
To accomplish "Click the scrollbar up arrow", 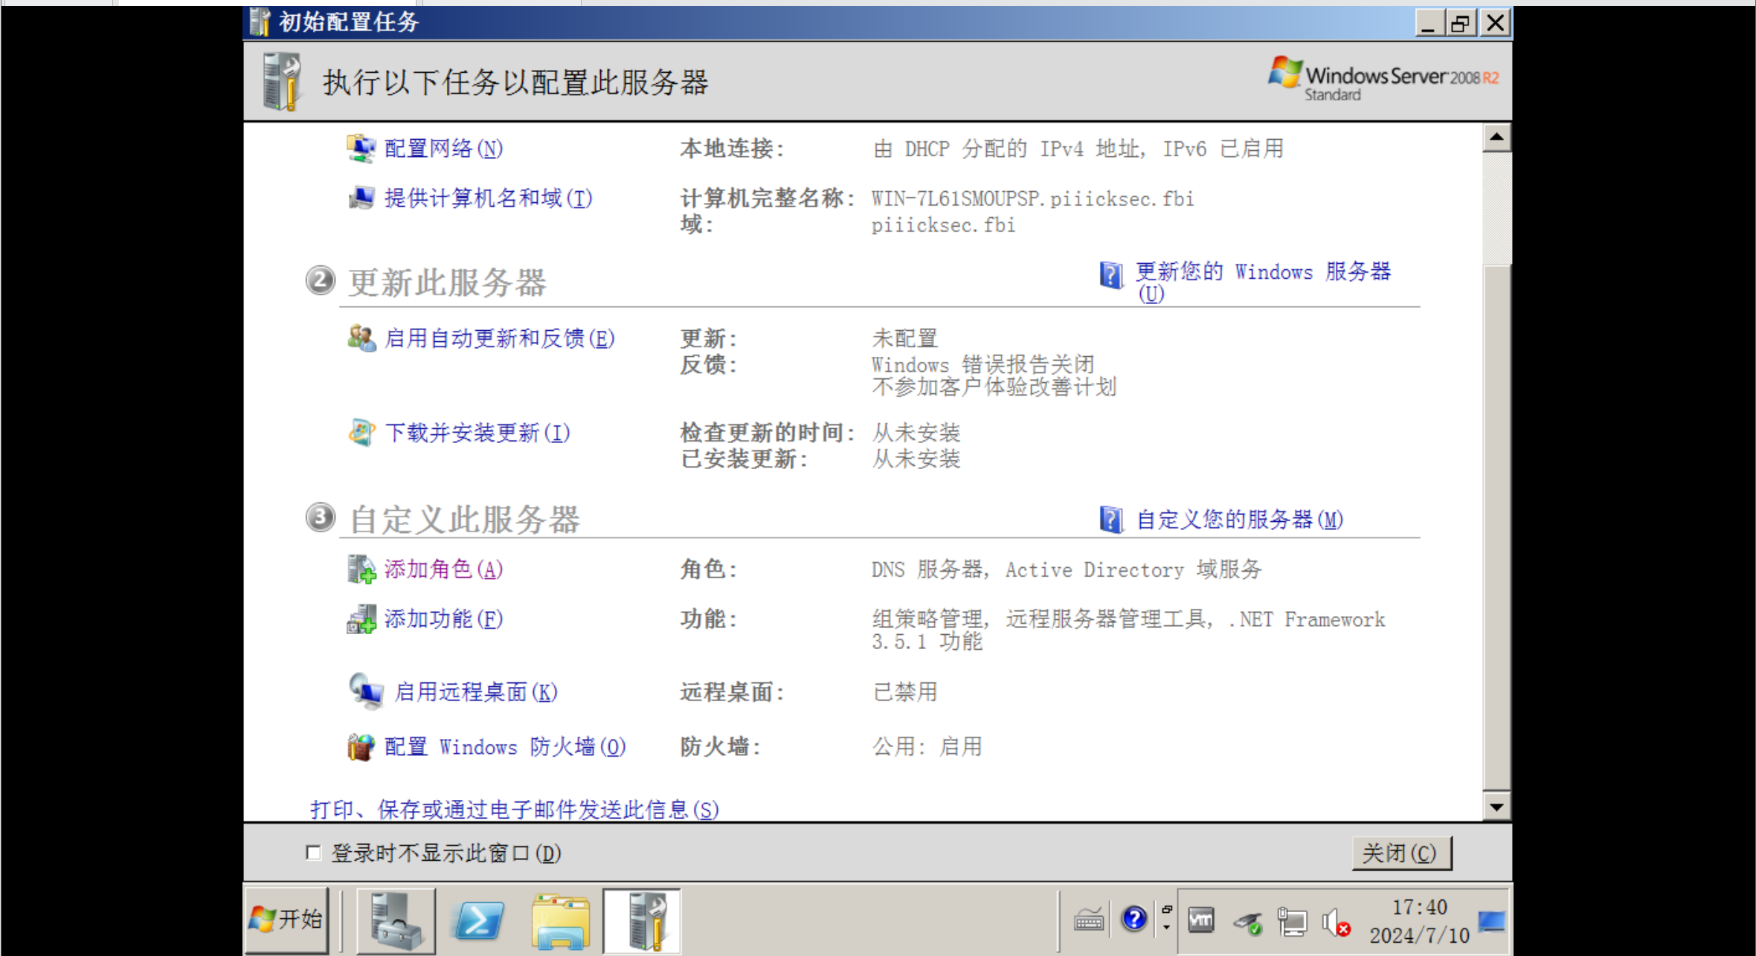I will tap(1496, 138).
